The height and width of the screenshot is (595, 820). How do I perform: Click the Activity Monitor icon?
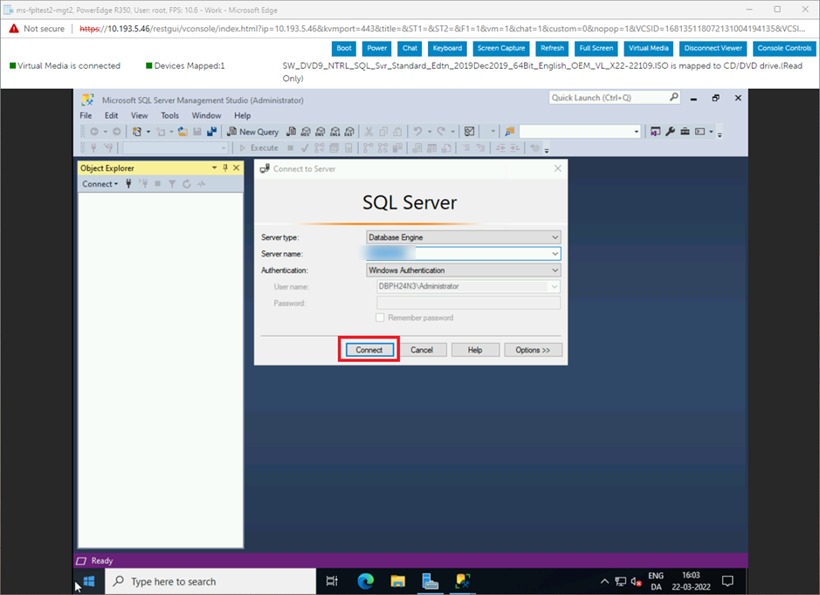(470, 132)
